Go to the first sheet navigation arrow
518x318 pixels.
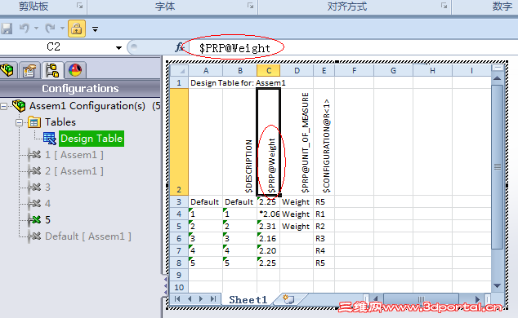pos(177,299)
